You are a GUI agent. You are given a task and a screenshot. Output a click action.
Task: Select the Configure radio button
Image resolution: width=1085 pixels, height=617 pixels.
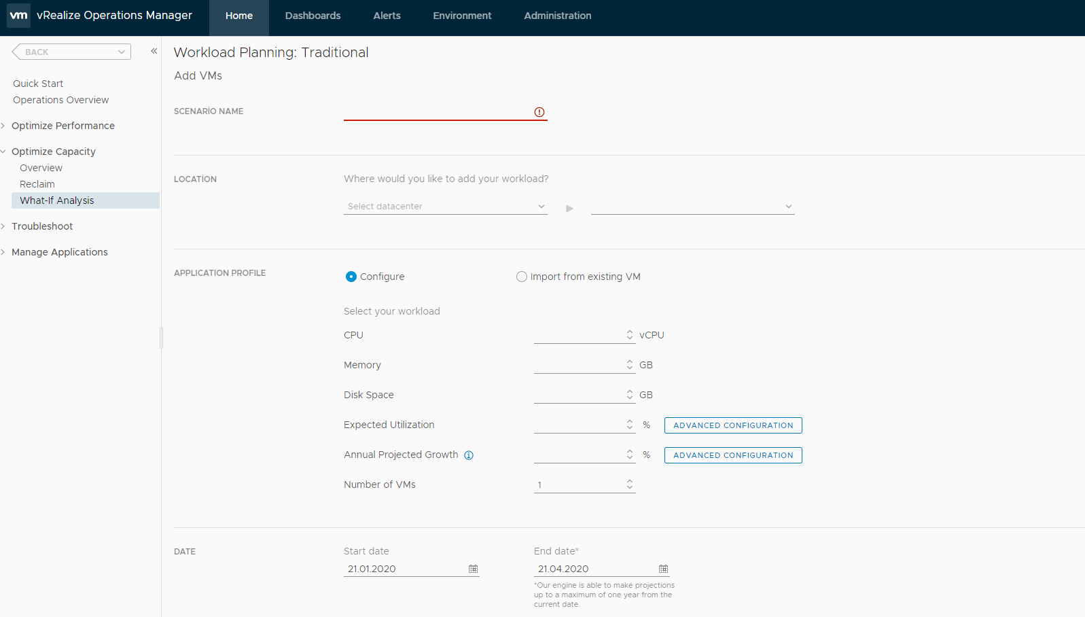coord(351,277)
